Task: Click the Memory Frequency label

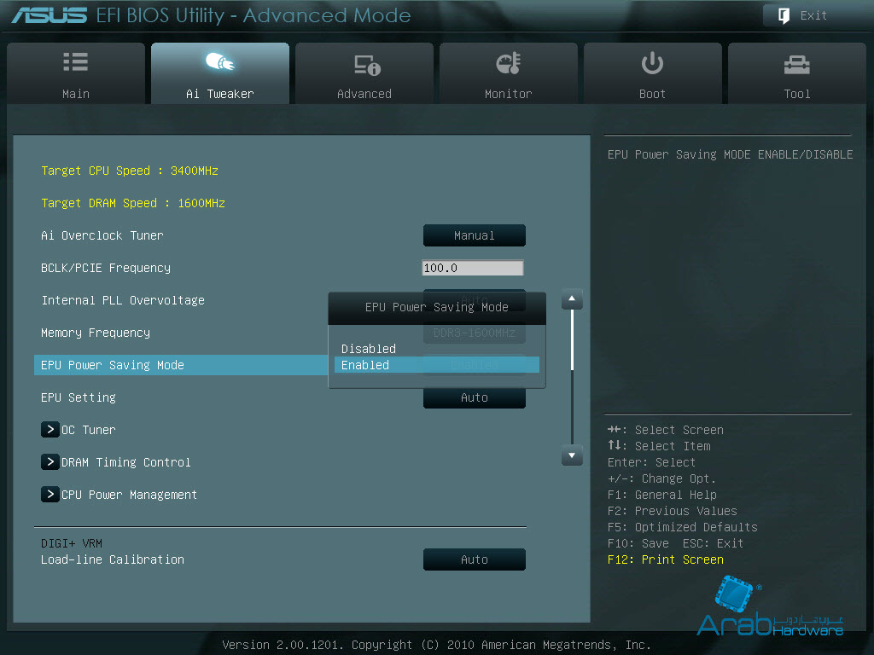Action: [96, 333]
